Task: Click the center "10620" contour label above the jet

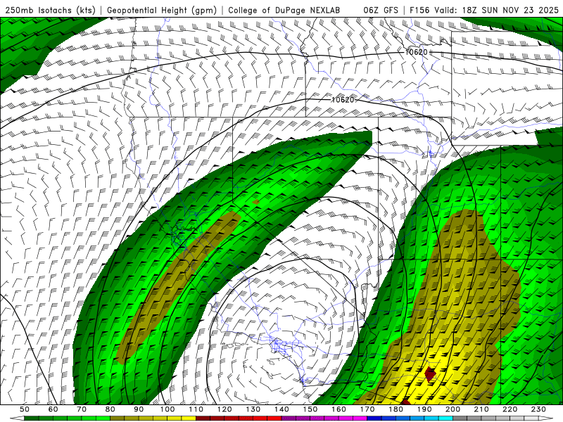Action: point(343,100)
